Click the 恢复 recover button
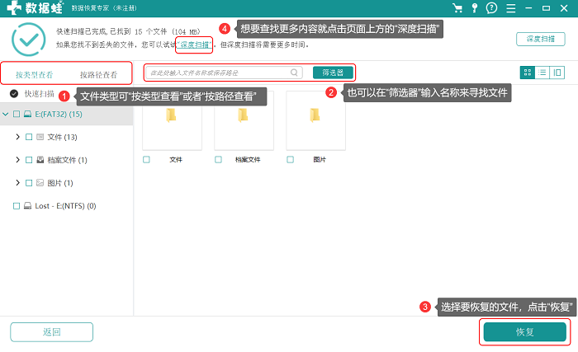578x352 pixels. coord(524,331)
